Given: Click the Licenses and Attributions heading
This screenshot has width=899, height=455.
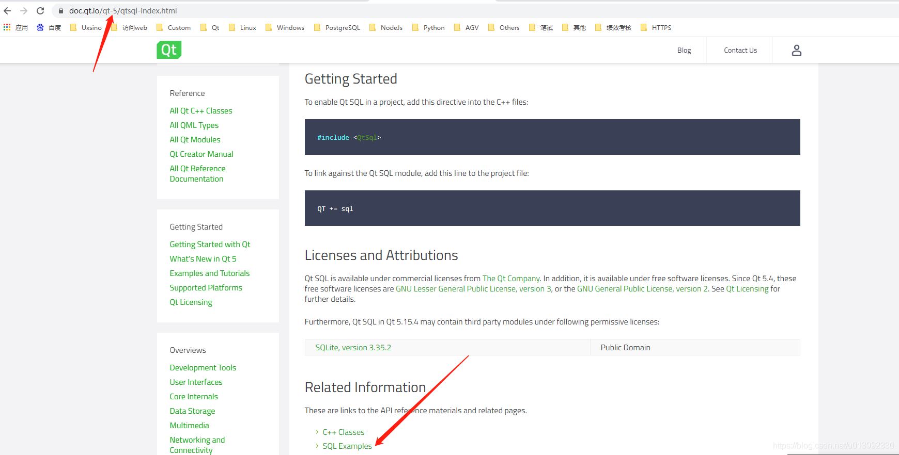Looking at the screenshot, I should click(x=381, y=255).
